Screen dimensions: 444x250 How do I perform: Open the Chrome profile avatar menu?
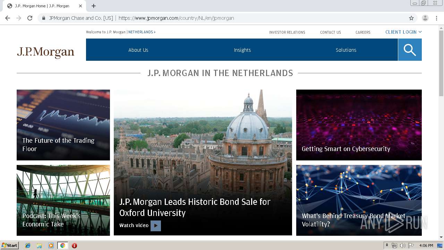click(x=425, y=18)
